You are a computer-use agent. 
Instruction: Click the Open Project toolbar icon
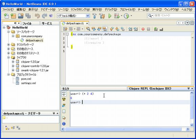[x=21, y=16]
